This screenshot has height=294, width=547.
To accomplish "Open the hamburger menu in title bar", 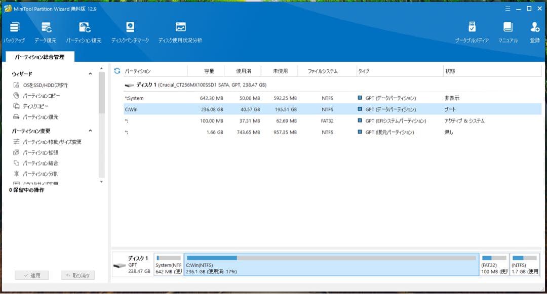I will click(x=507, y=9).
